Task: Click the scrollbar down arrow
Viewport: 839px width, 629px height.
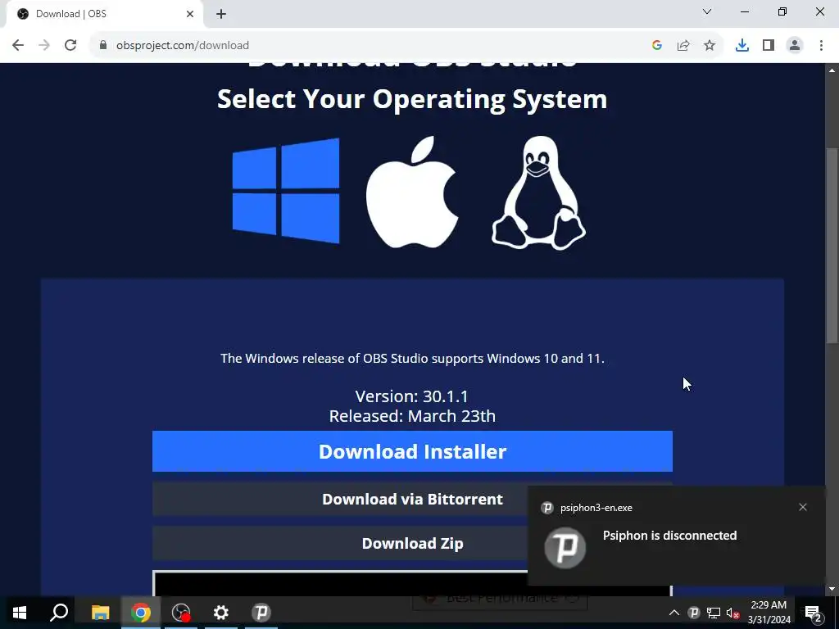Action: point(832,590)
